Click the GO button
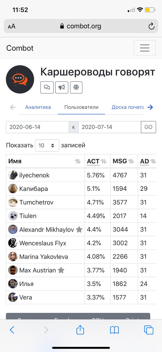162x352 pixels. click(x=148, y=127)
